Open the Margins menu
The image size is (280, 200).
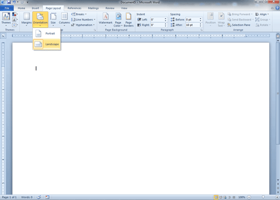pyautogui.click(x=26, y=19)
